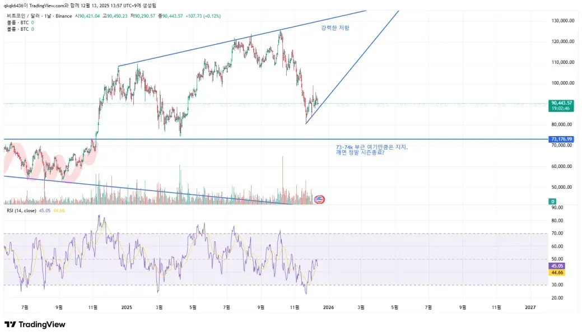Click the 60,000.00 price axis label
582x336 pixels.
coord(563,166)
